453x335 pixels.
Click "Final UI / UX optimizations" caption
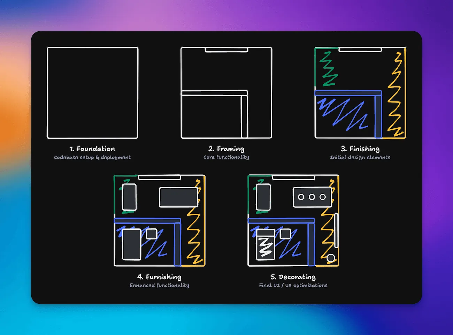(293, 285)
